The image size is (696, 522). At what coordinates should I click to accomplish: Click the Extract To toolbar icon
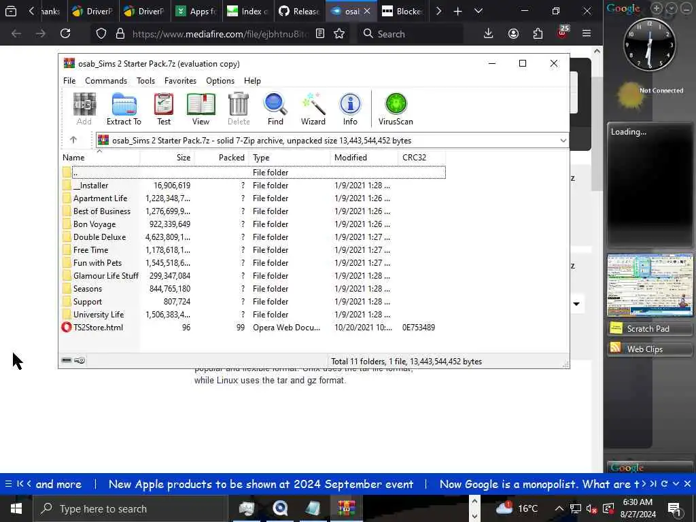[124, 109]
